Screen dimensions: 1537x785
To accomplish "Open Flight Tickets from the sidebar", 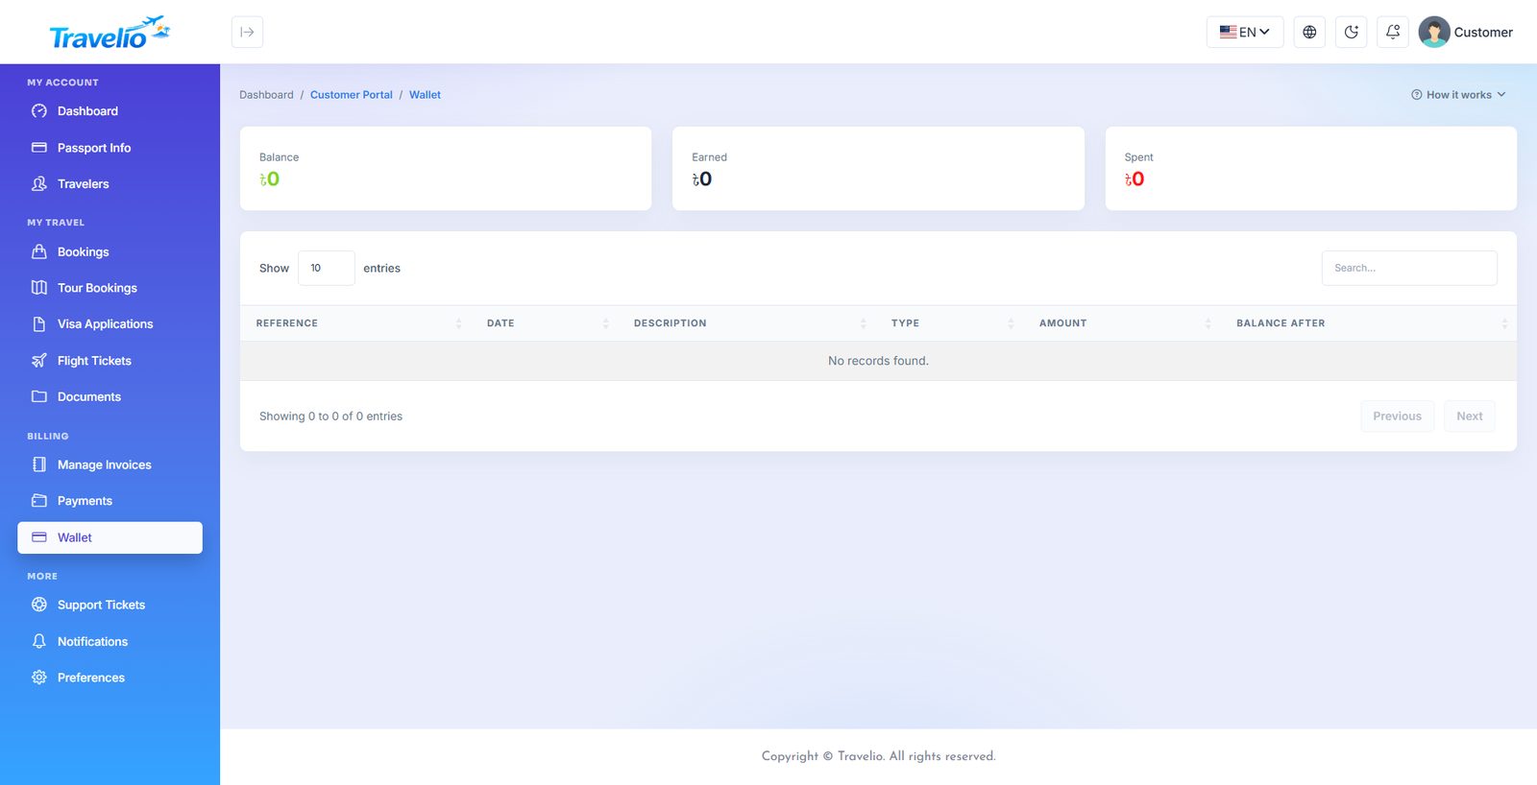I will (110, 361).
